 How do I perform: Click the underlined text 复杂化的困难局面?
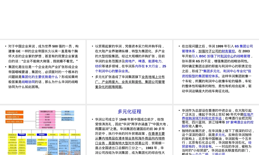(x=108, y=87)
